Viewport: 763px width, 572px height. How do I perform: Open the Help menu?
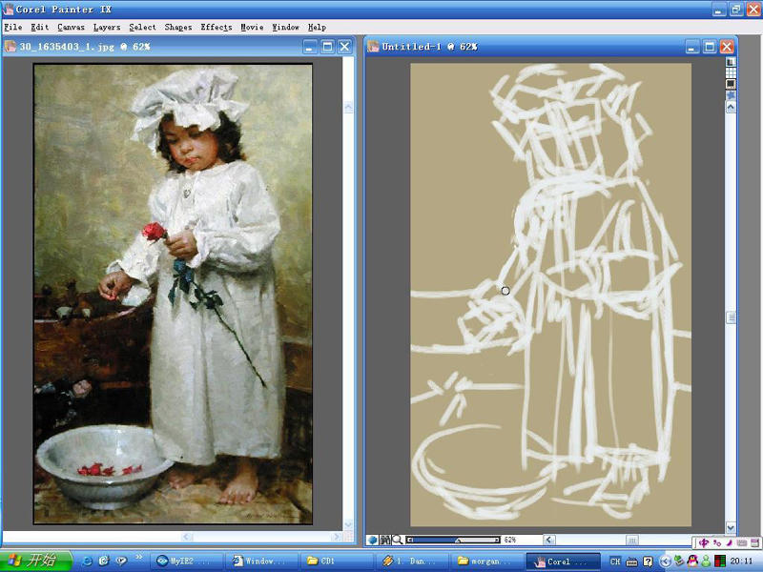317,28
